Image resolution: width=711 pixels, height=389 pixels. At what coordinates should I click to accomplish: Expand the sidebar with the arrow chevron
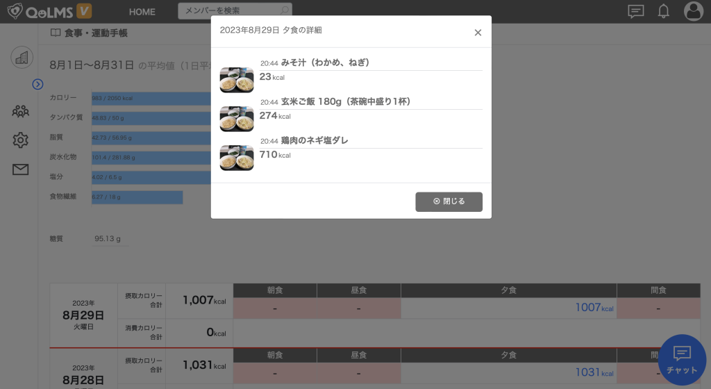(38, 84)
